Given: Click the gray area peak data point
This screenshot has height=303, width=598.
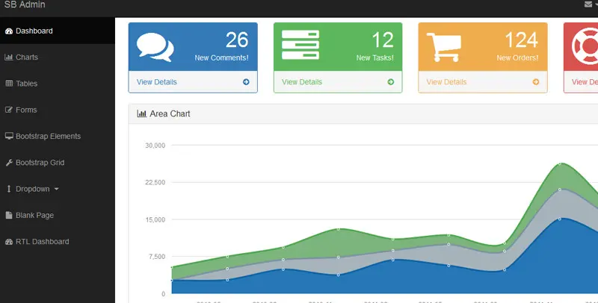Looking at the screenshot, I should click(560, 189).
